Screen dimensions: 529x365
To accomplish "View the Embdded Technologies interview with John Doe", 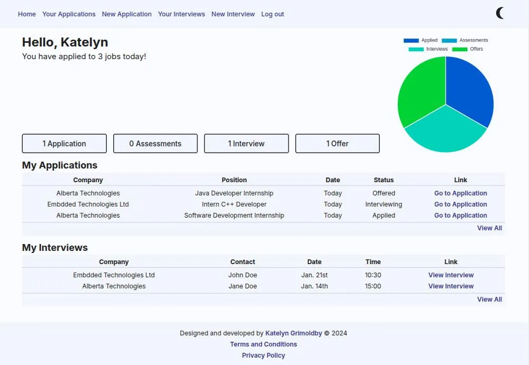I will [x=451, y=275].
